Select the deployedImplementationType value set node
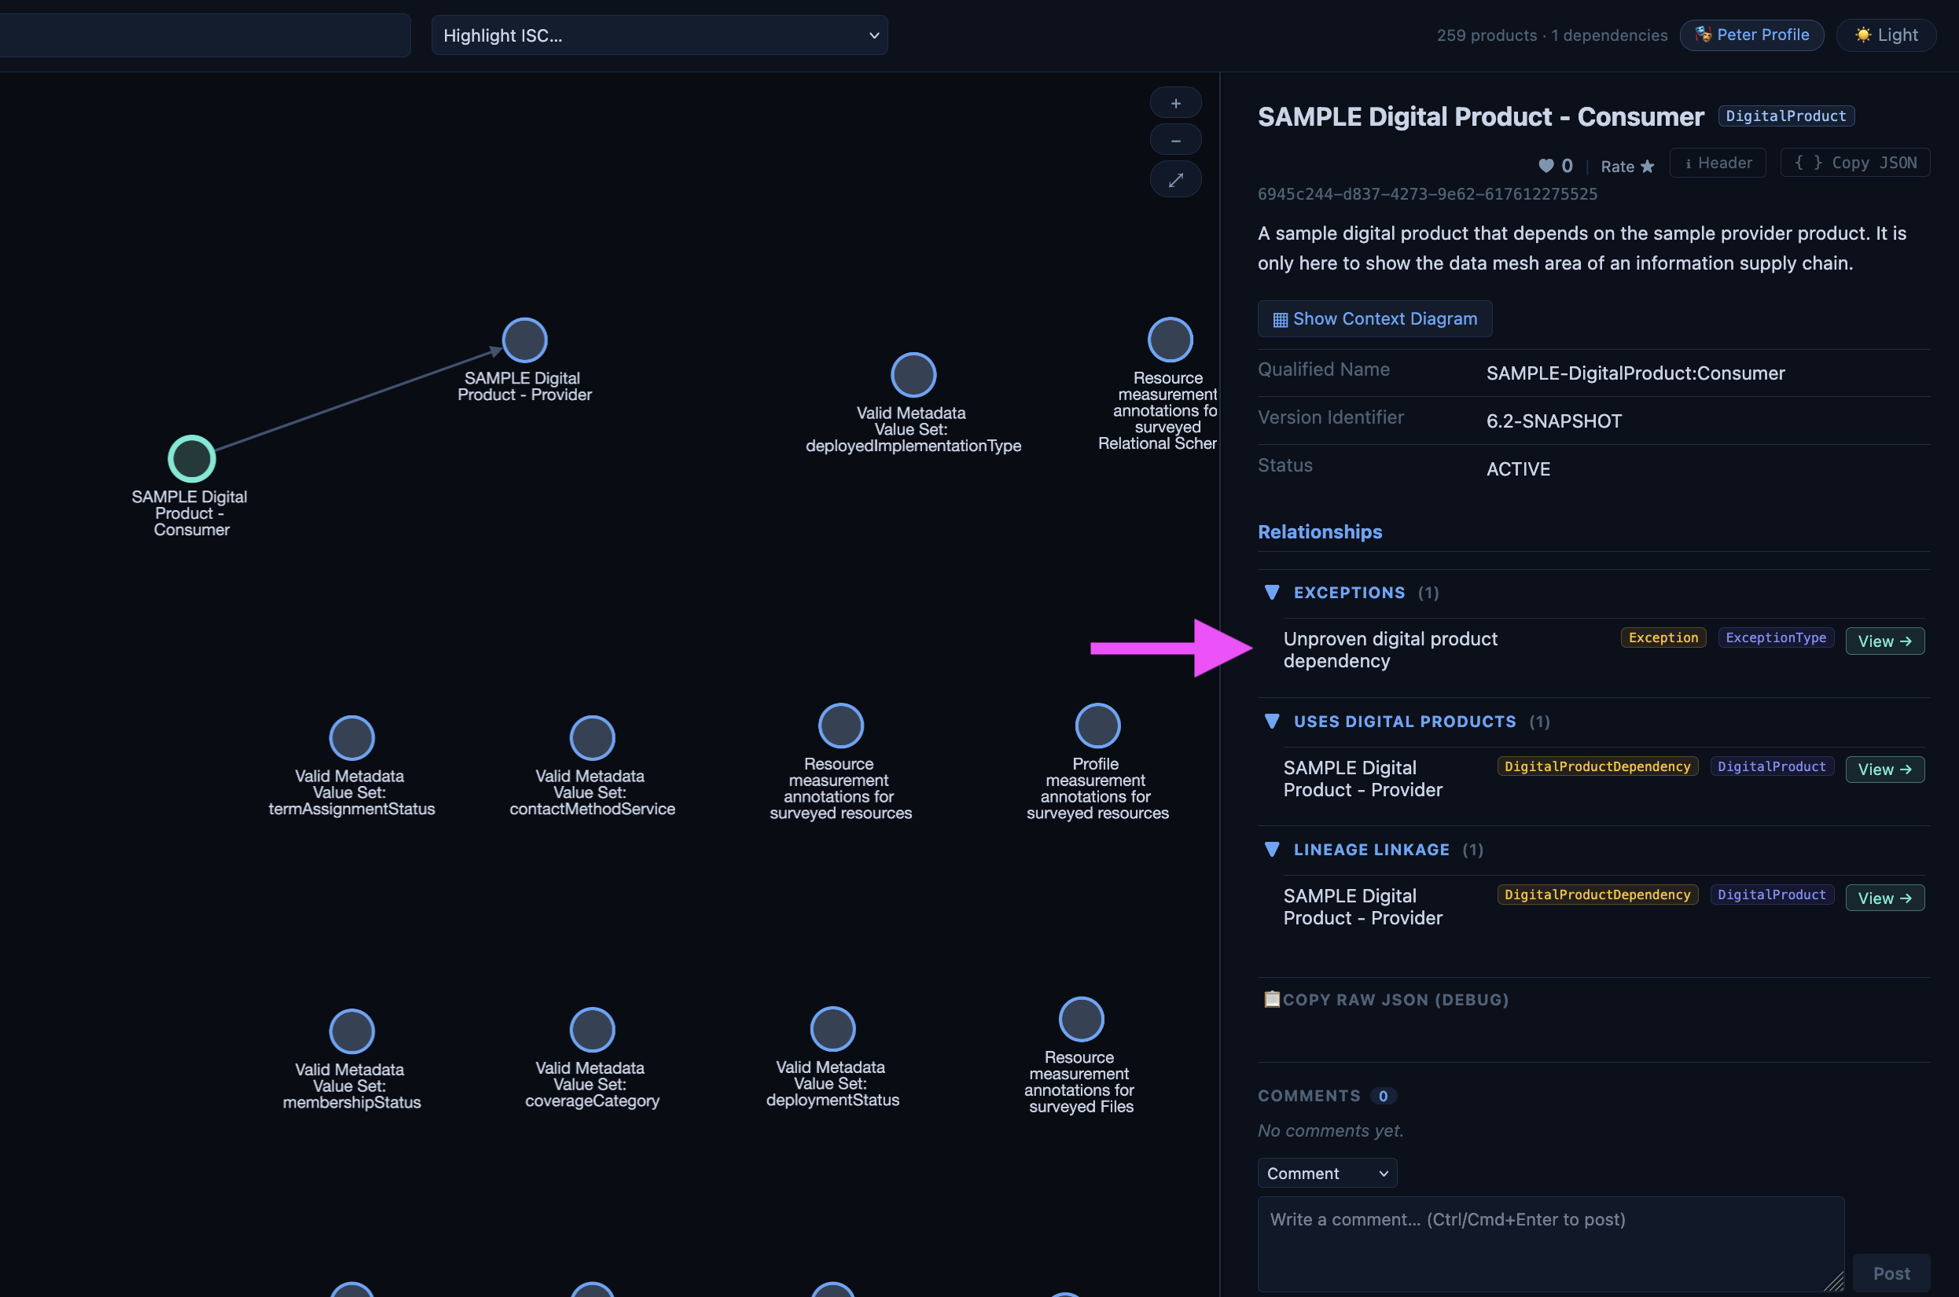The width and height of the screenshot is (1959, 1297). pyautogui.click(x=913, y=375)
